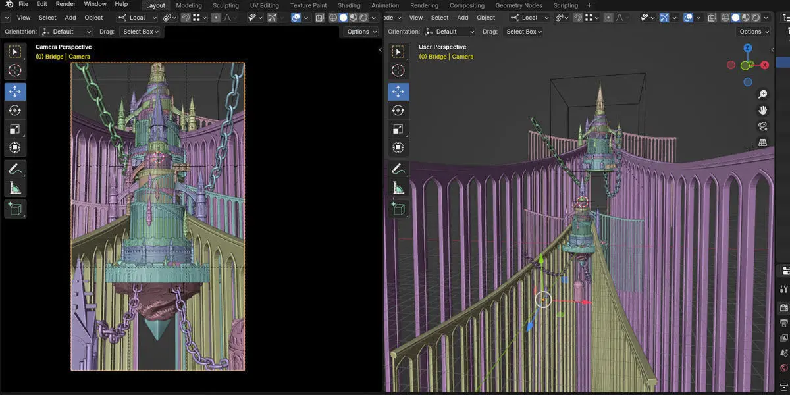Switch to the Geometry Nodes workspace tab
790x395 pixels.
(518, 5)
